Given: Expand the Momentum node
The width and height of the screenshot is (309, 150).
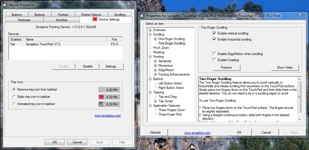Looking at the screenshot, I should [x=155, y=66].
